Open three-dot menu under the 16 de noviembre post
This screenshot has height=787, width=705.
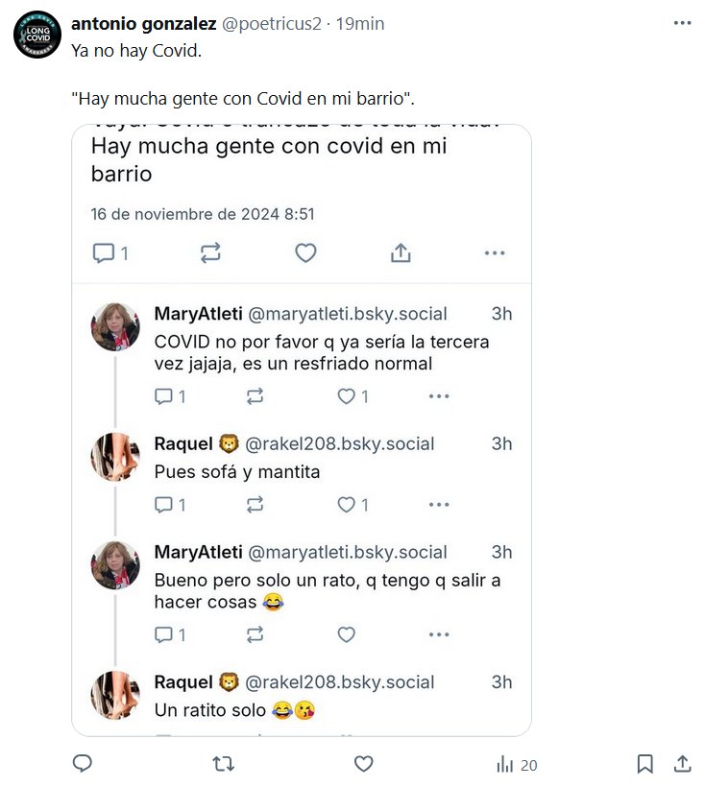pyautogui.click(x=495, y=252)
